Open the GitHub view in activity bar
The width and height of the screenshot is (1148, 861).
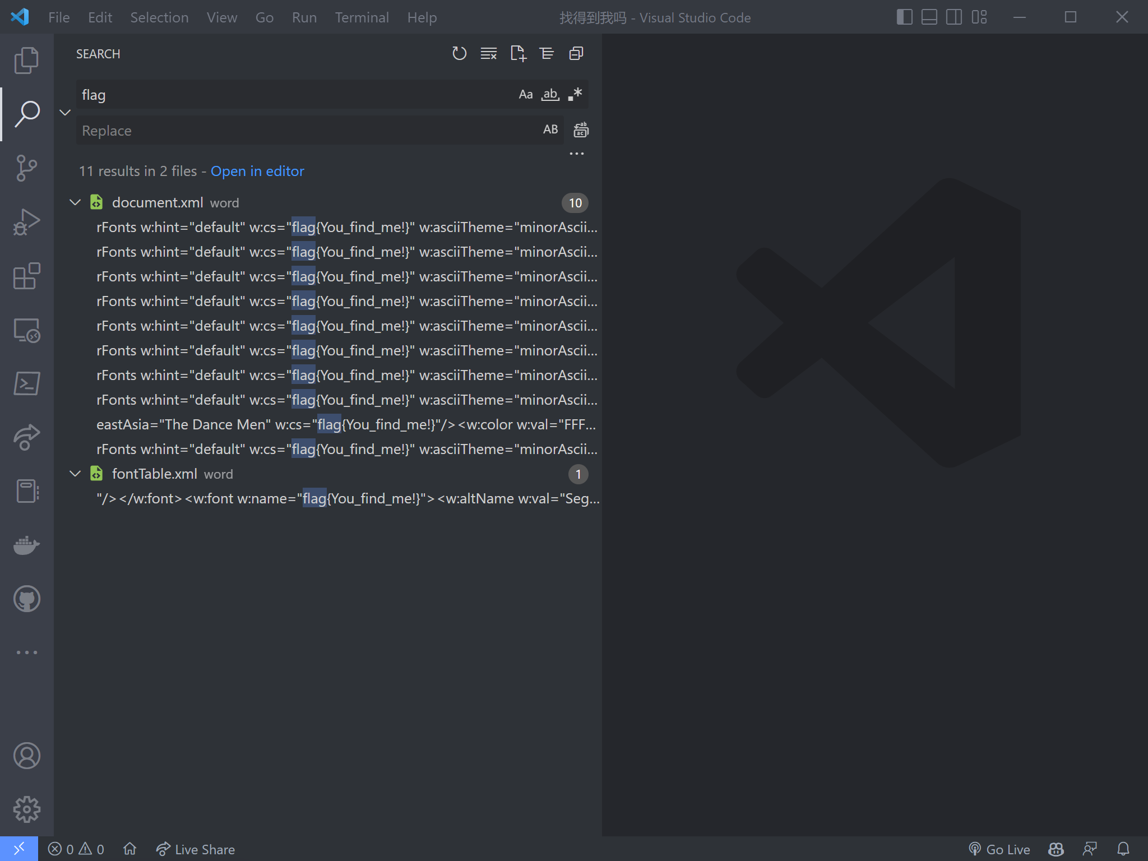(x=26, y=599)
